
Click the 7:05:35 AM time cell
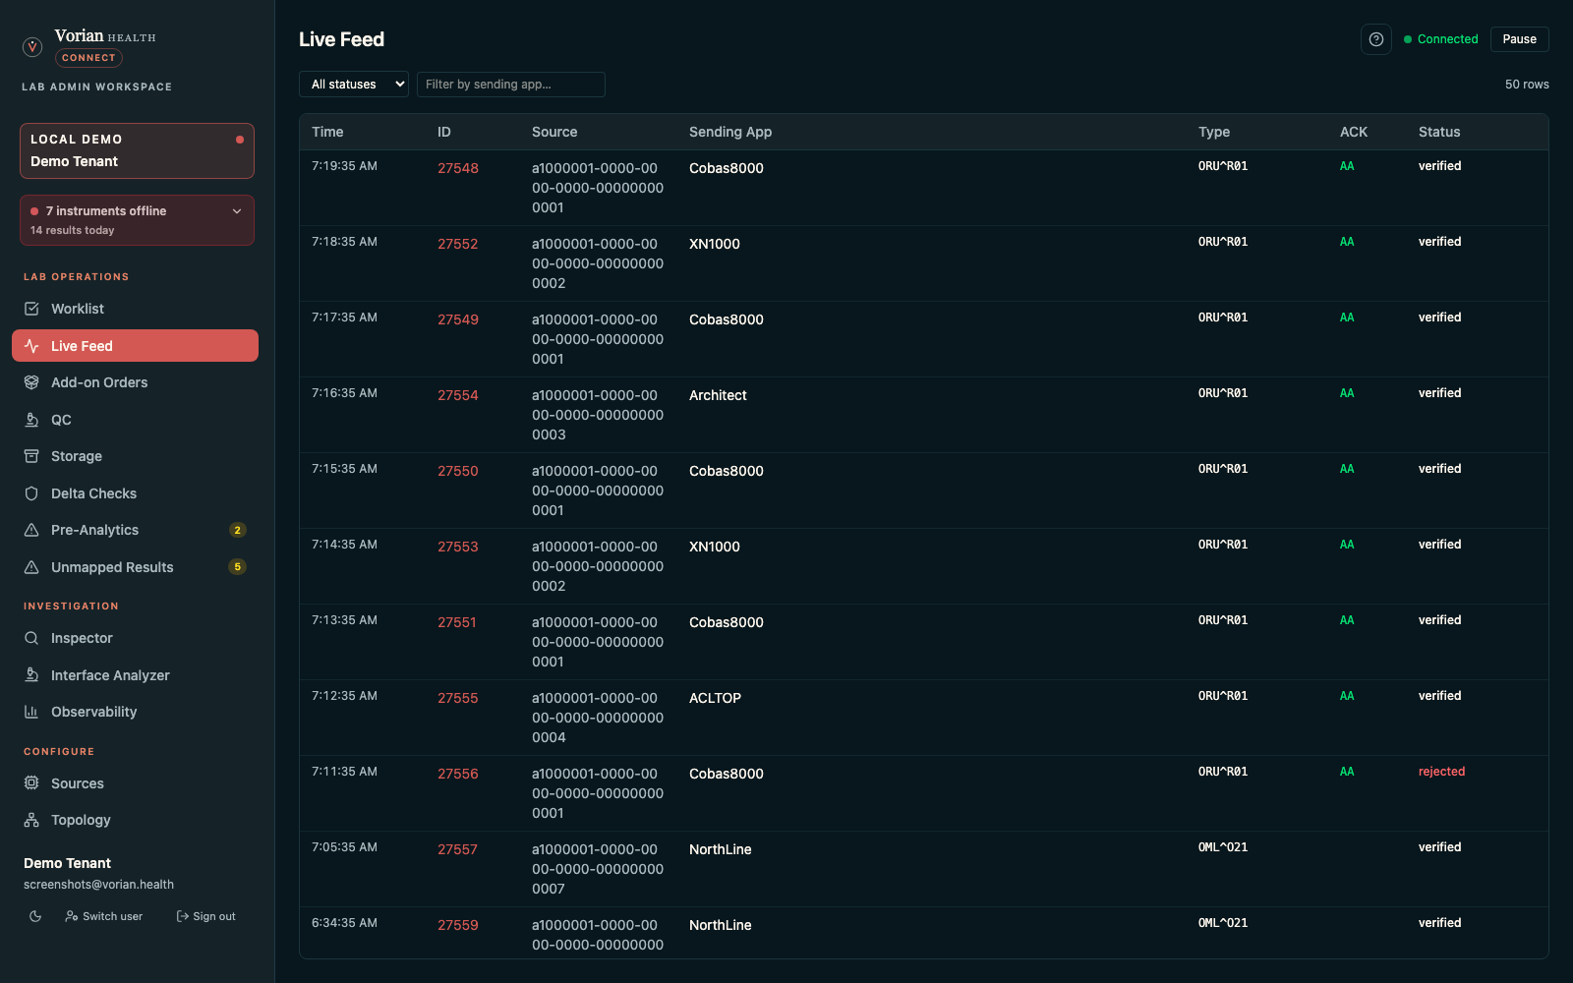click(x=344, y=847)
